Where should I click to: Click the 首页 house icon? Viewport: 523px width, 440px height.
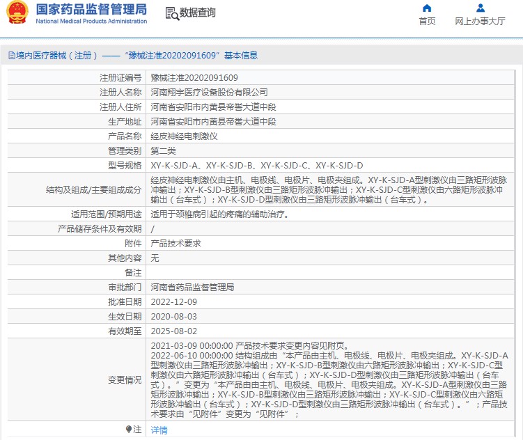(427, 8)
